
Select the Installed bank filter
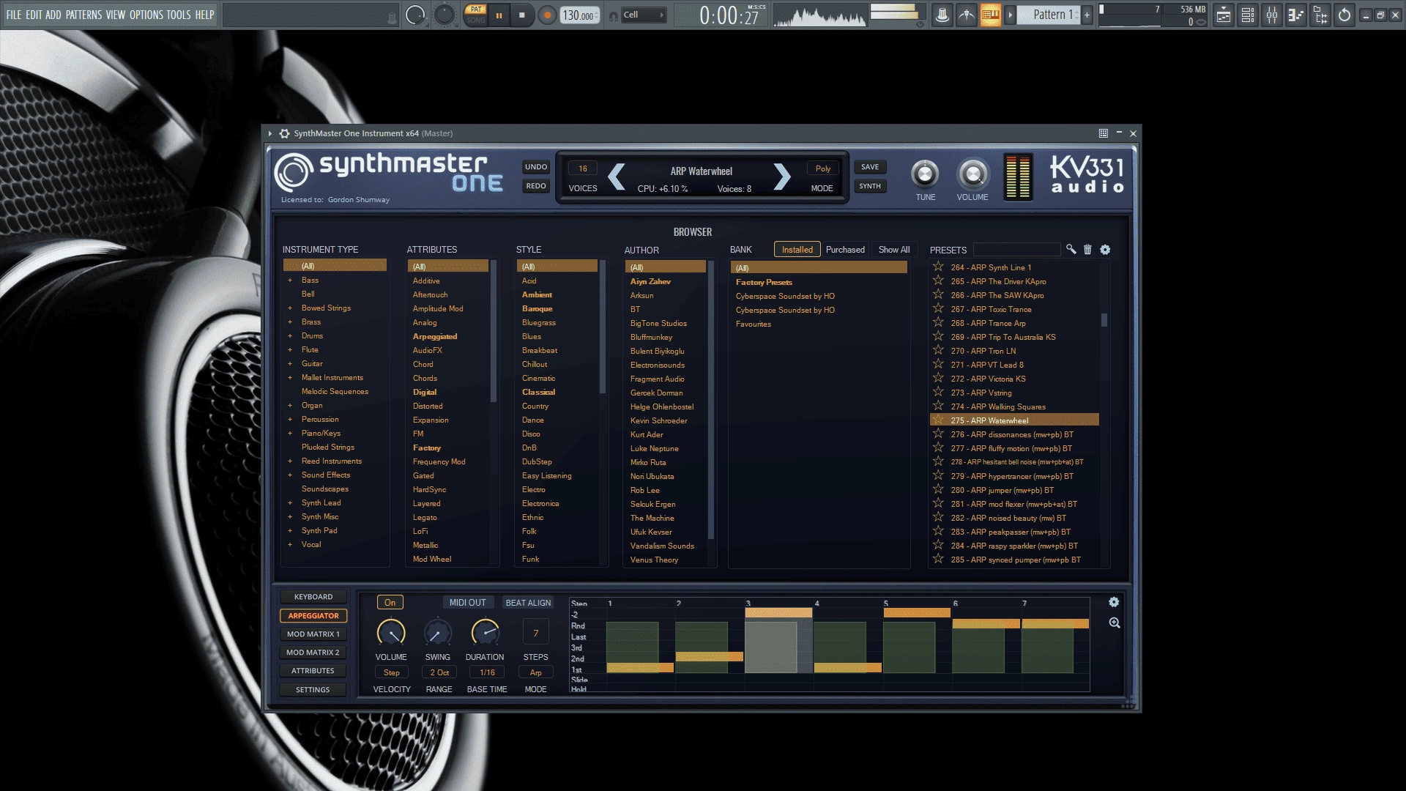pos(797,250)
